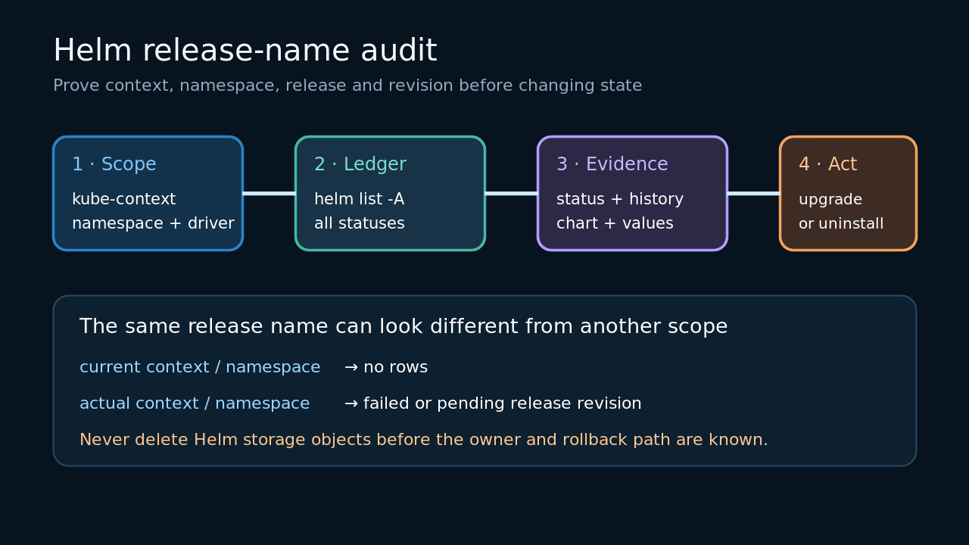Click the 'kube-context' line in Scope card

(x=123, y=199)
